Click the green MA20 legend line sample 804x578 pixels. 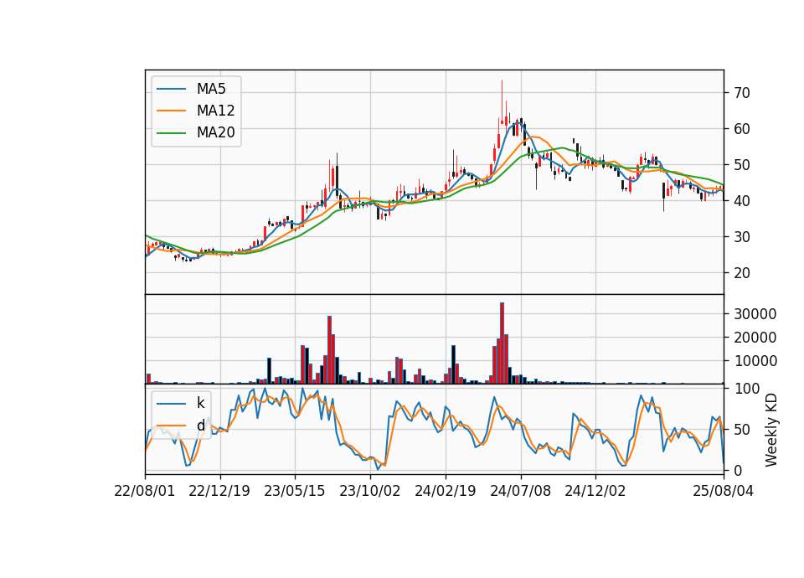click(171, 132)
